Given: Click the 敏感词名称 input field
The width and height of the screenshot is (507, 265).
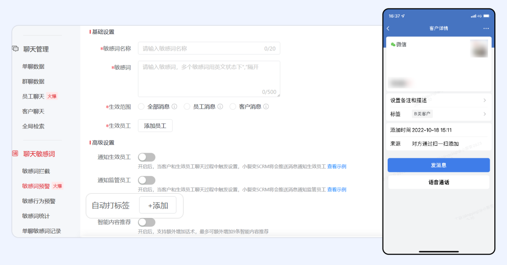Looking at the screenshot, I should click(x=208, y=48).
